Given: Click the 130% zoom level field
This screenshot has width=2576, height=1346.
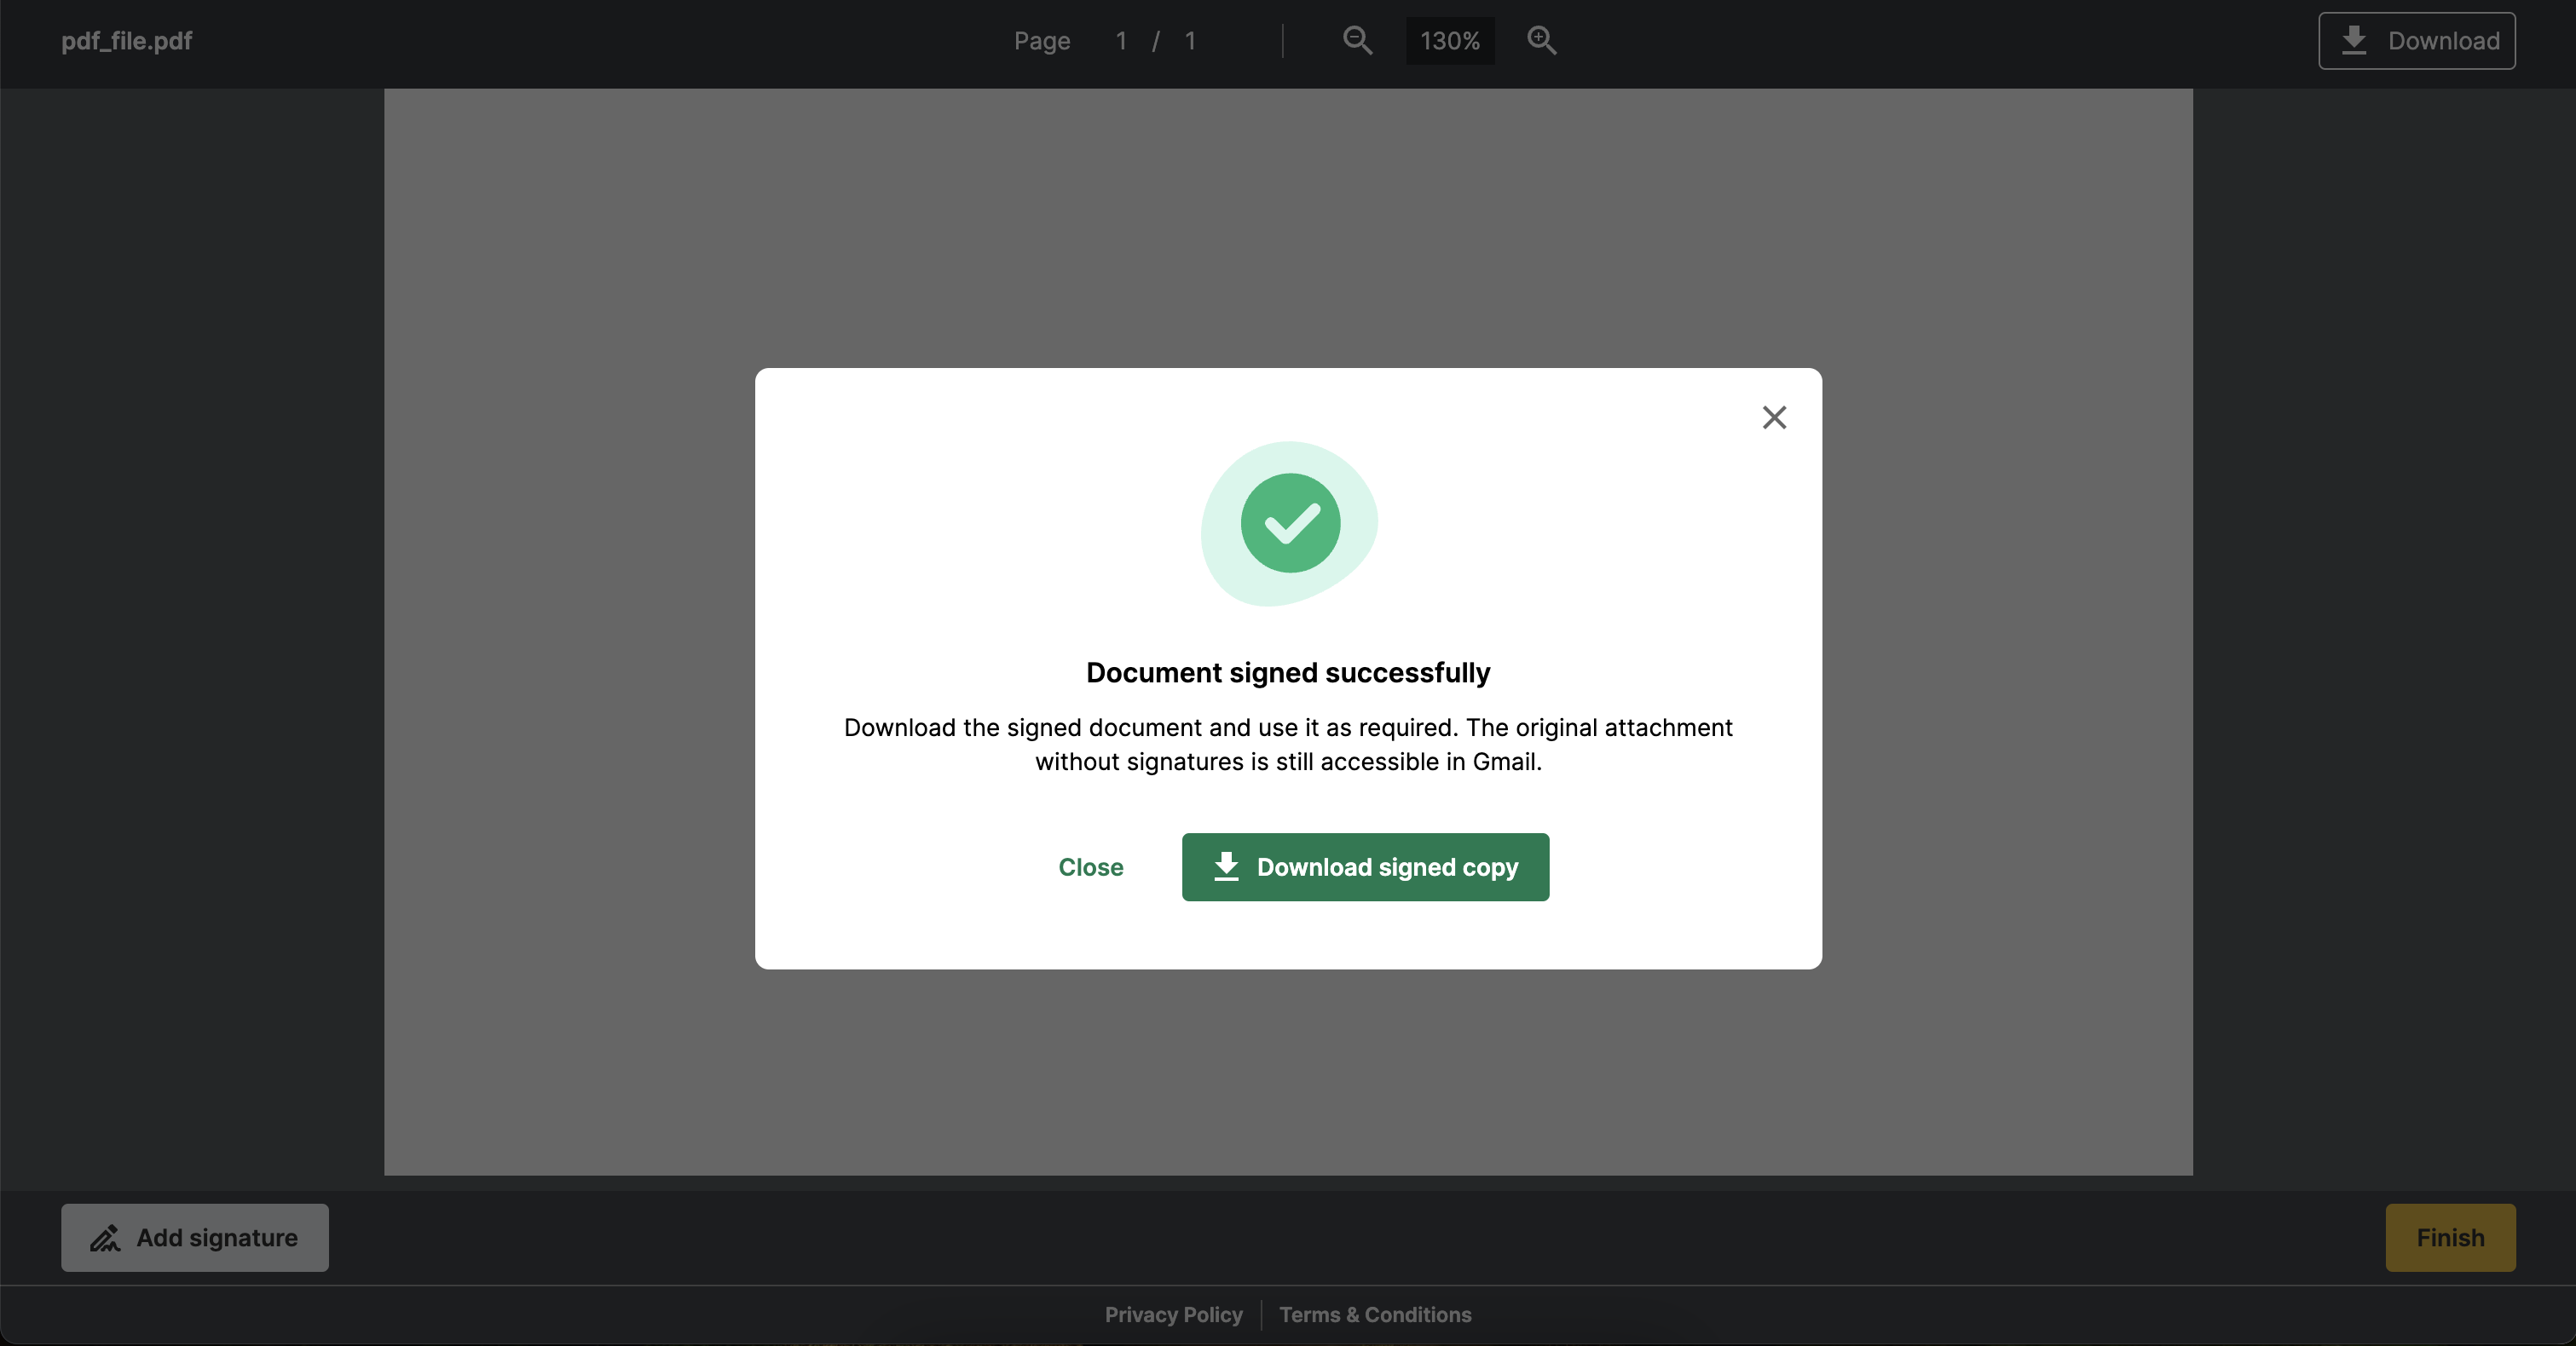Looking at the screenshot, I should [1449, 41].
